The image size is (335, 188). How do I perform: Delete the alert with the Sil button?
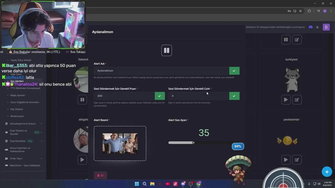(100, 175)
